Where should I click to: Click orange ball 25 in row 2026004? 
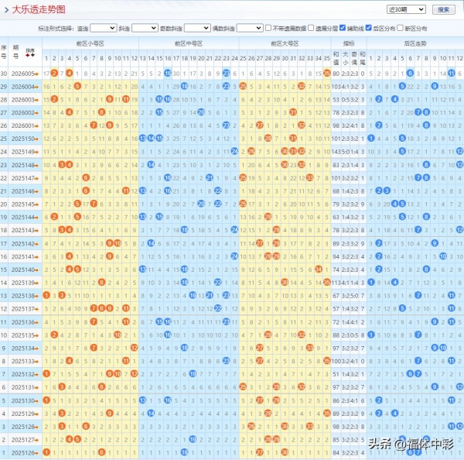click(x=243, y=86)
